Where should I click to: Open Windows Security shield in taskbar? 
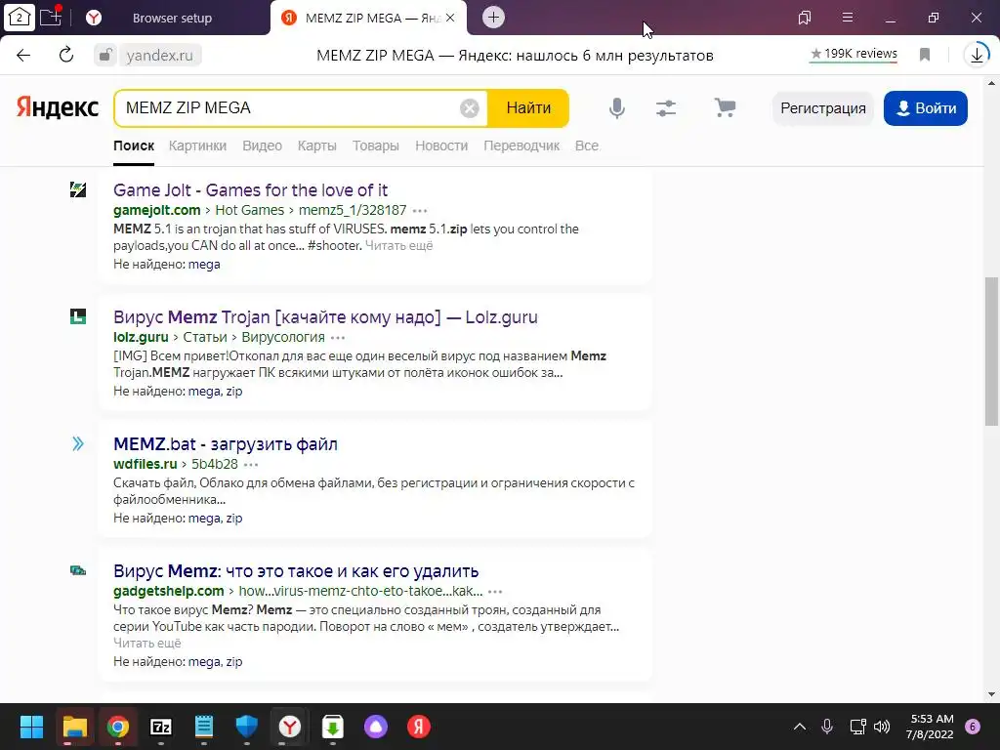(x=247, y=727)
